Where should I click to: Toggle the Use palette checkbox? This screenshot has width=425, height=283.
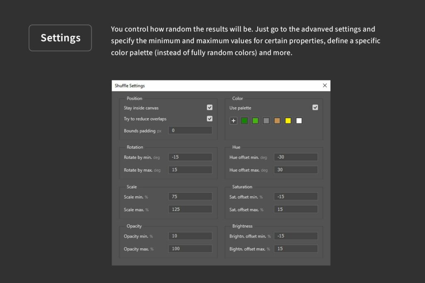(315, 107)
